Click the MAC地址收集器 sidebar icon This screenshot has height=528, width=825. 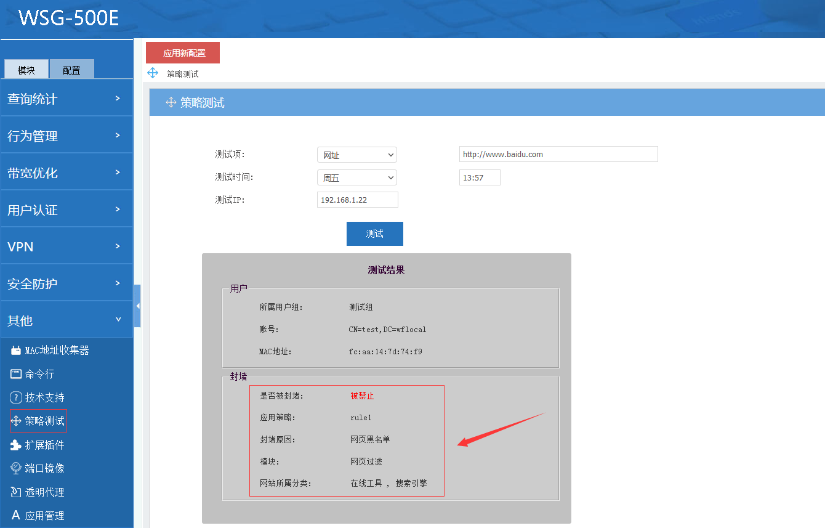pos(16,351)
